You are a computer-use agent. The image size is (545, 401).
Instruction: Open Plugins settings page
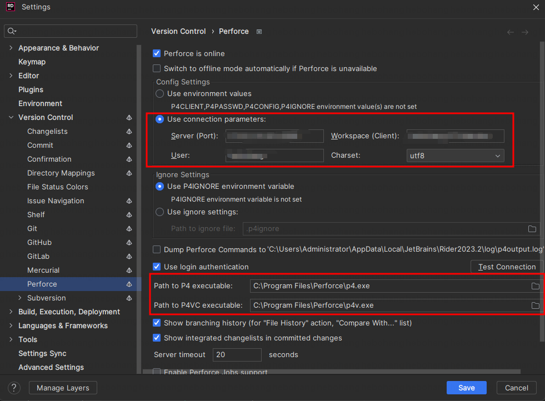31,89
